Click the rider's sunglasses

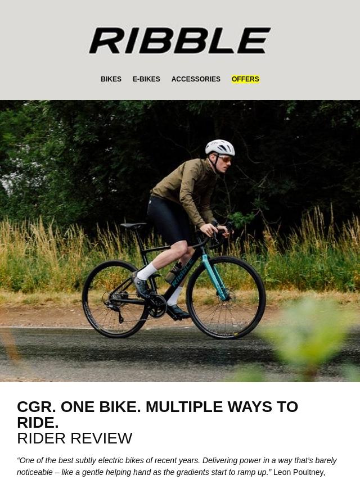click(x=226, y=159)
